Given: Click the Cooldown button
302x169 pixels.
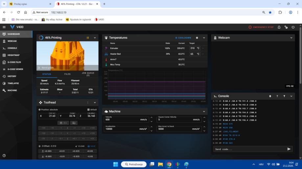Looking at the screenshot, I should tap(183, 38).
